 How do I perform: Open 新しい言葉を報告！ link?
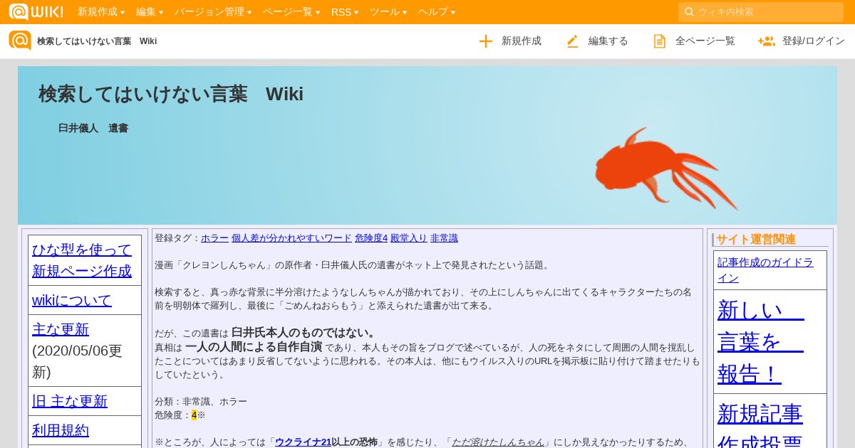coord(761,341)
